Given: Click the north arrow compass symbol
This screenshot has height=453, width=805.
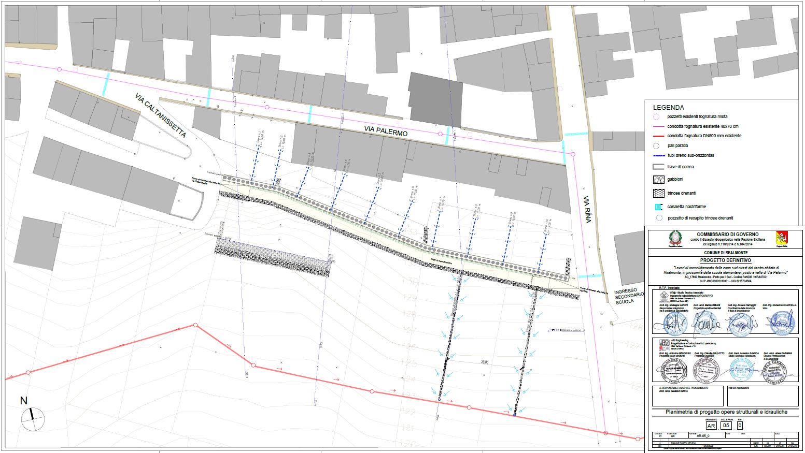Looking at the screenshot, I should click(32, 418).
